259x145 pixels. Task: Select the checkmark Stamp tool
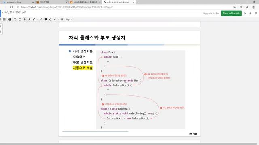pos(55,19)
